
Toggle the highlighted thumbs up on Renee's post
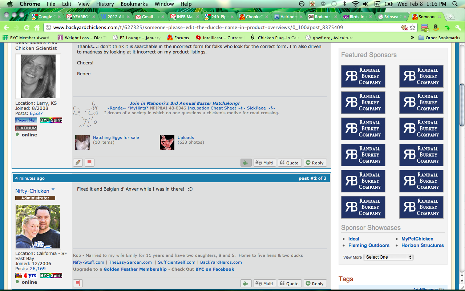pyautogui.click(x=246, y=163)
